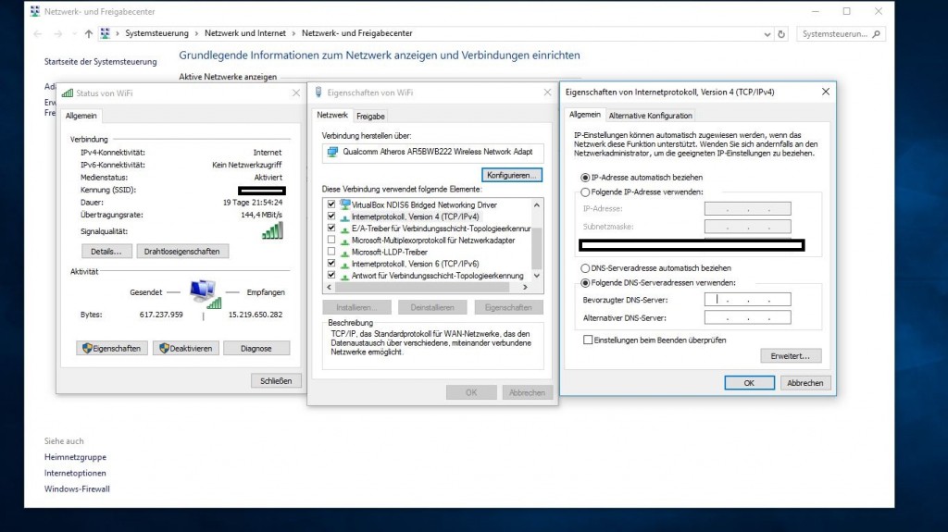The image size is (948, 532).
Task: Click the refresh icon beside address bar
Action: [x=782, y=33]
